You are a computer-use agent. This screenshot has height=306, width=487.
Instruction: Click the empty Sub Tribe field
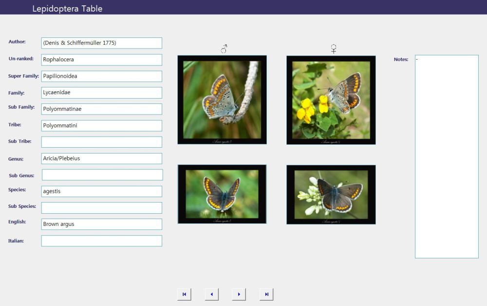click(x=101, y=142)
